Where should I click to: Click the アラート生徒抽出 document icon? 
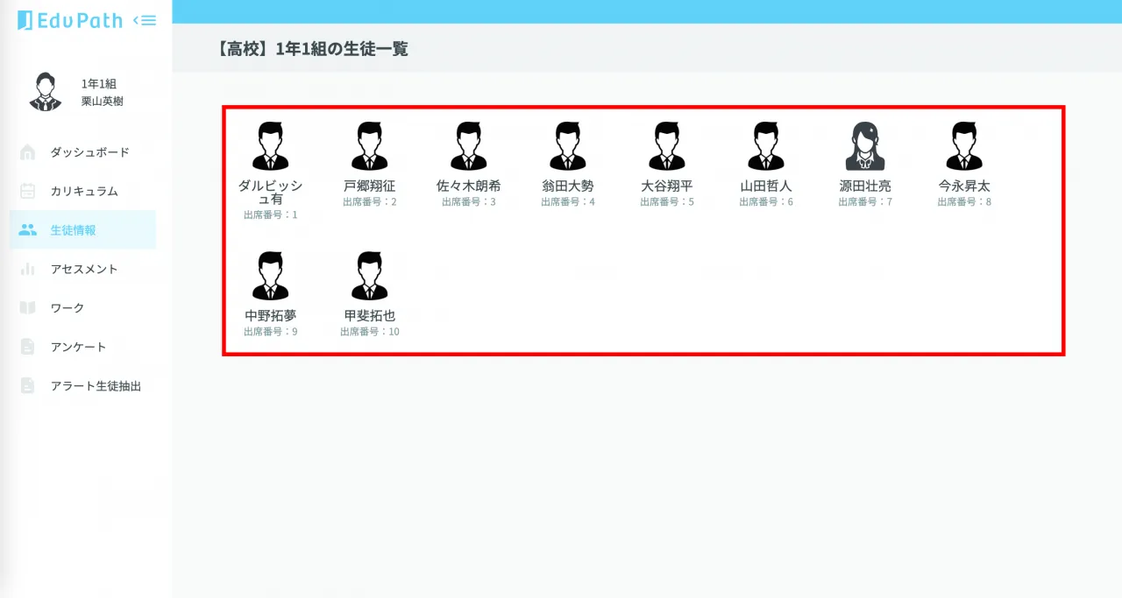click(x=28, y=385)
